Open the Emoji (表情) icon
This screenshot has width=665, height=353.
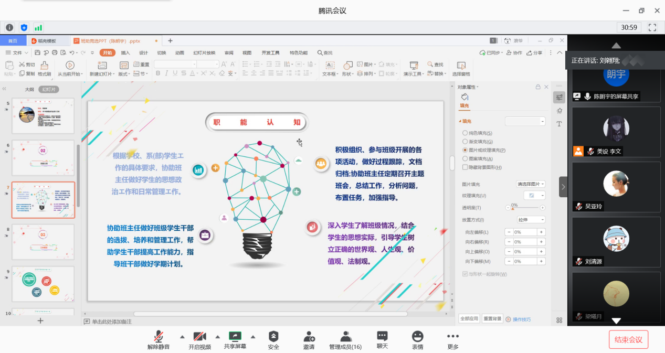[417, 336]
